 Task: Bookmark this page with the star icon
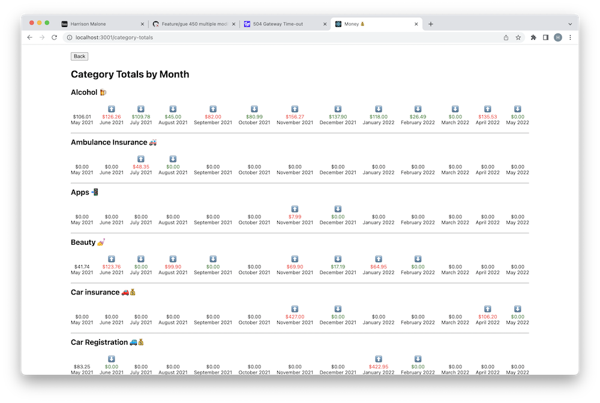(518, 37)
